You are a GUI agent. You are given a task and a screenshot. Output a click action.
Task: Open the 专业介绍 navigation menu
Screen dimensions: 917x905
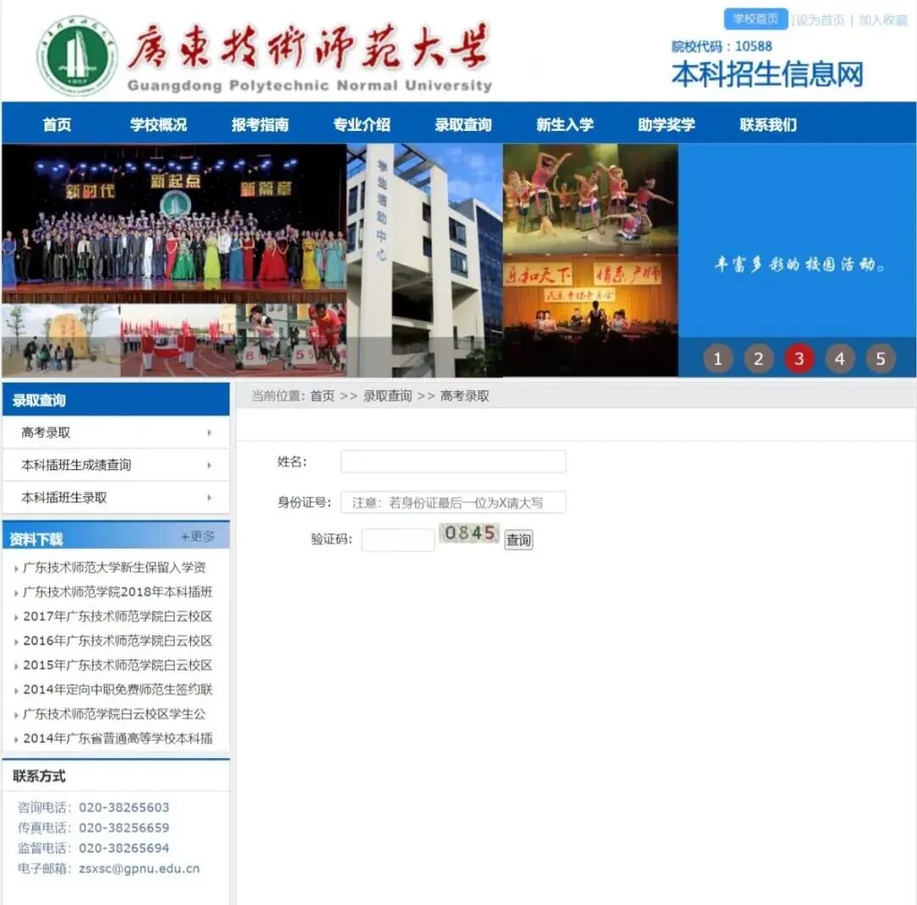[x=361, y=124]
